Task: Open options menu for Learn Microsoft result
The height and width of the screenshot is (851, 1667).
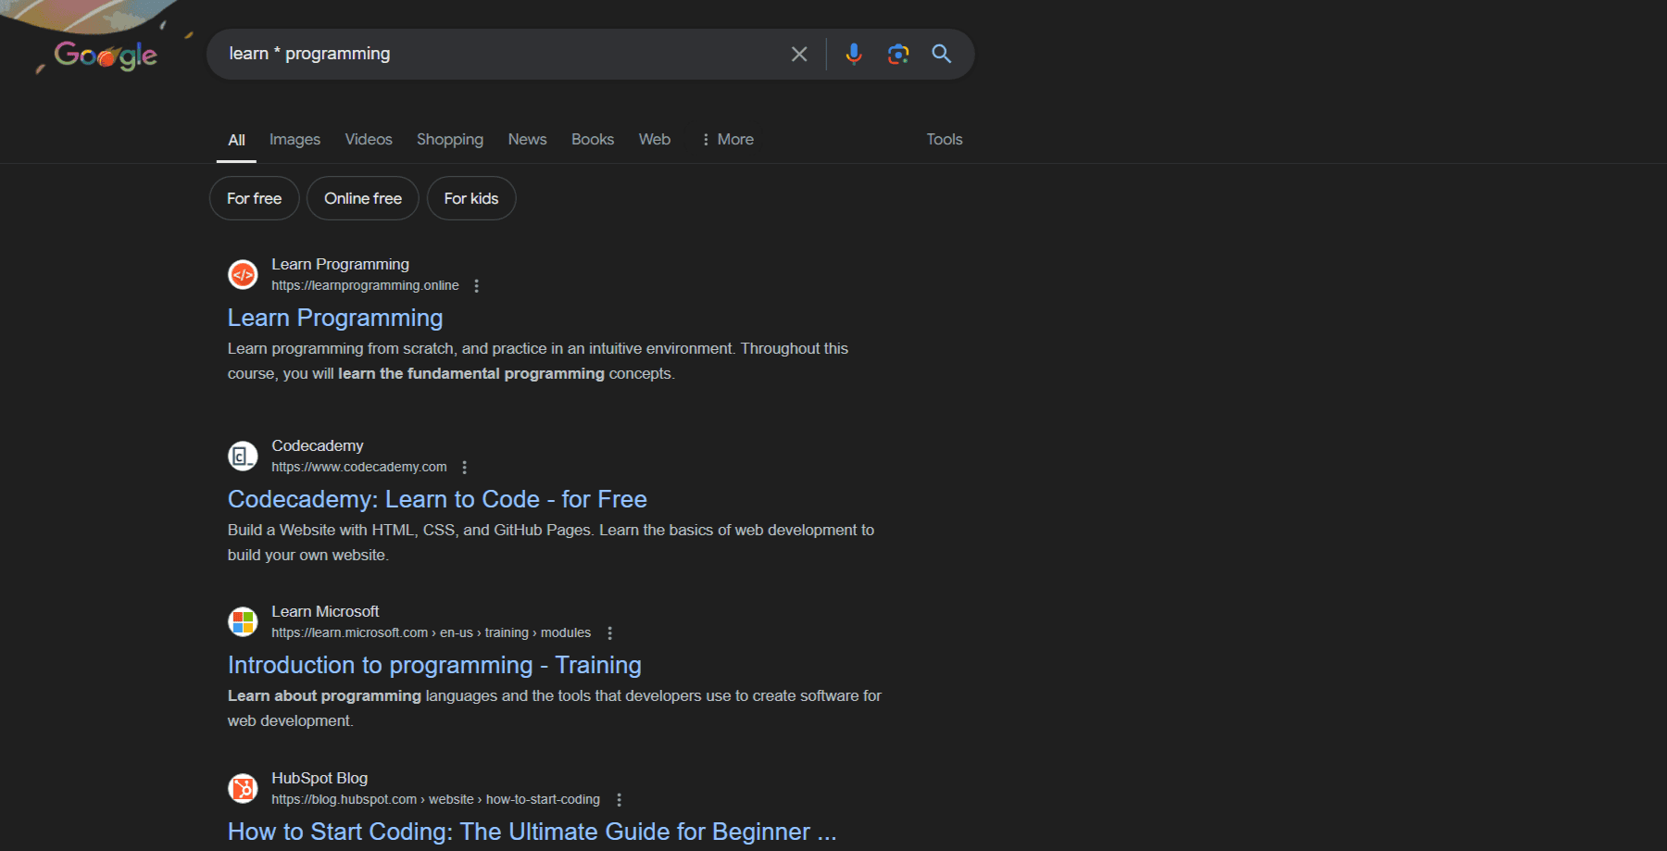Action: 609,633
